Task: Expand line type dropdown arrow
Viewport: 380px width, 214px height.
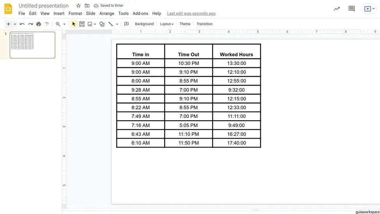Action: pos(117,24)
